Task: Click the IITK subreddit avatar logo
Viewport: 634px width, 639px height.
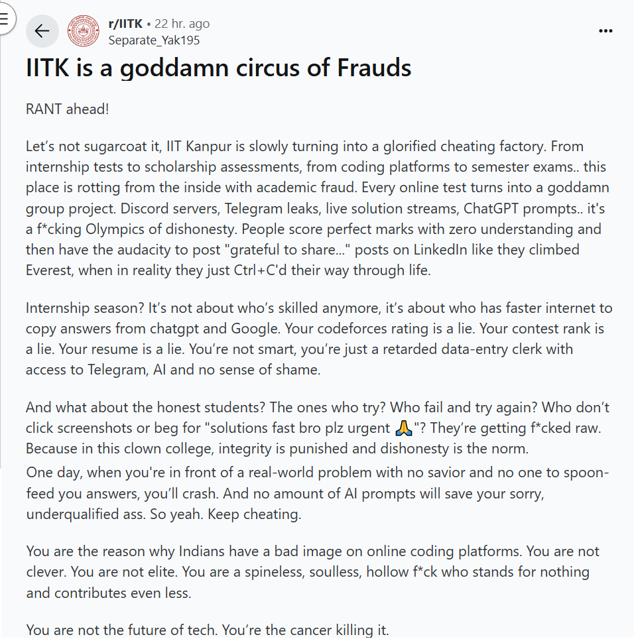Action: [84, 31]
